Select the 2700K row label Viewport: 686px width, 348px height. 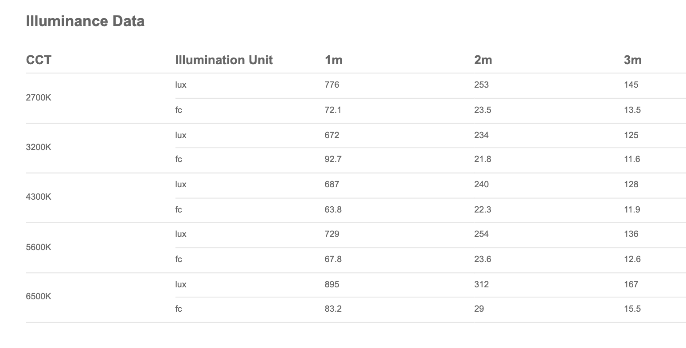tap(39, 97)
